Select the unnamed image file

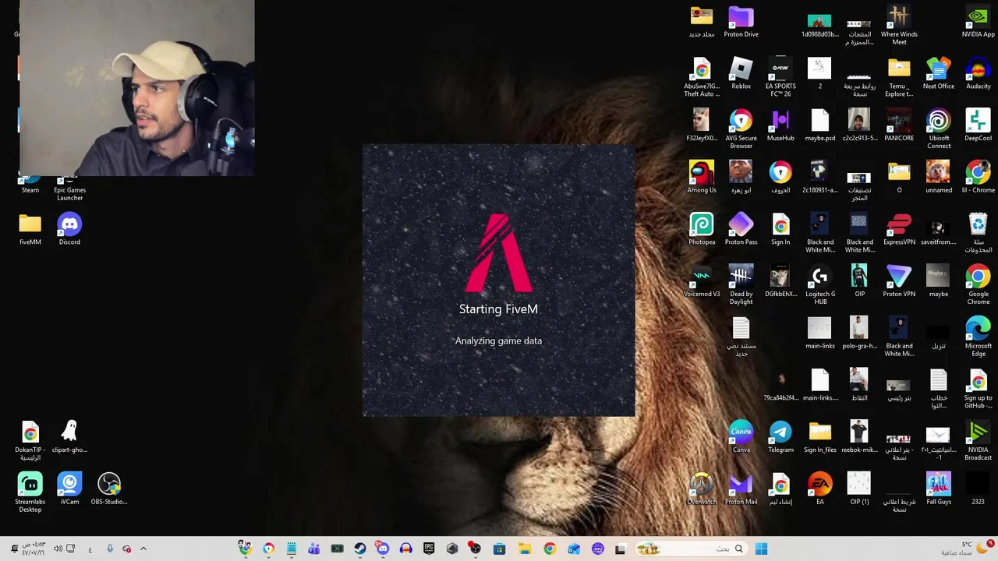(939, 178)
